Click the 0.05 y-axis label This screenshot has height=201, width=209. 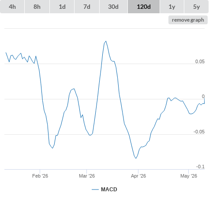pos(200,61)
